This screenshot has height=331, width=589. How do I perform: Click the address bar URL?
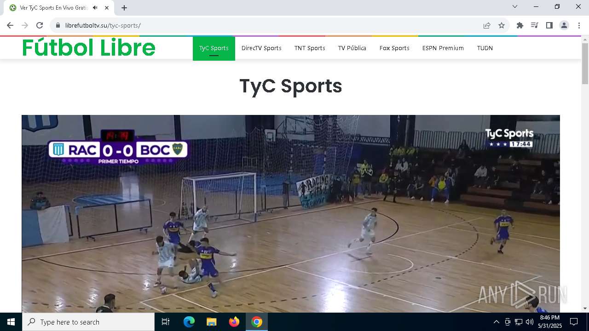point(103,25)
